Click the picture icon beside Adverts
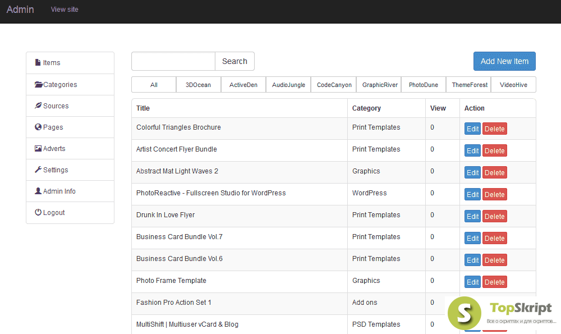The height and width of the screenshot is (334, 561). (38, 149)
